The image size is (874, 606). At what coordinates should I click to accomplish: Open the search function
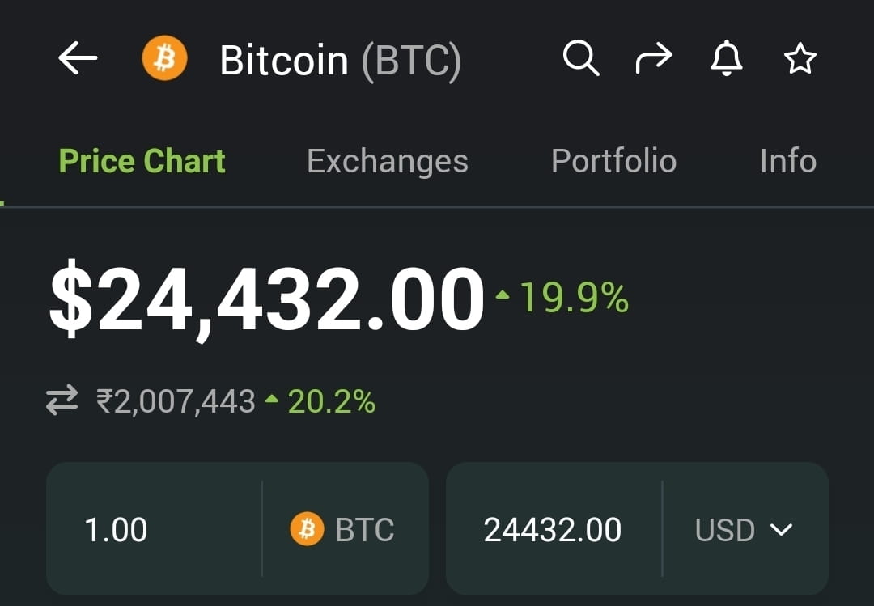pos(581,57)
